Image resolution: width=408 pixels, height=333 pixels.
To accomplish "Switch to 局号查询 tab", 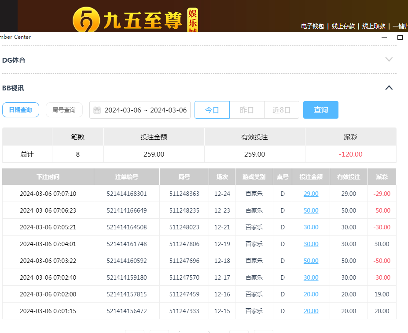I will click(x=64, y=110).
